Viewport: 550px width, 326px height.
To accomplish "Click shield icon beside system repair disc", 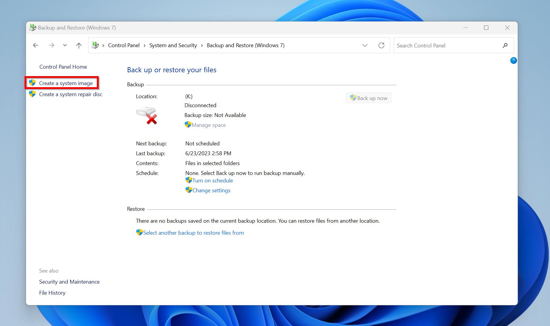I will point(32,94).
